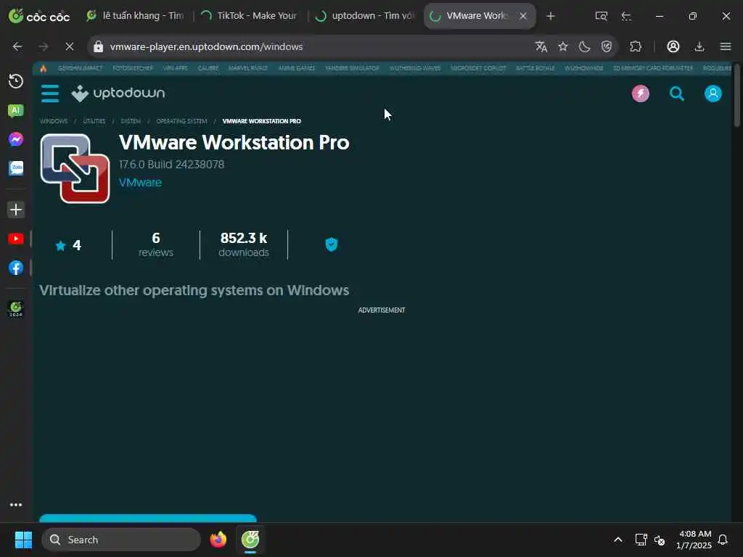Switch to TikTok - Make Your tab

point(250,16)
